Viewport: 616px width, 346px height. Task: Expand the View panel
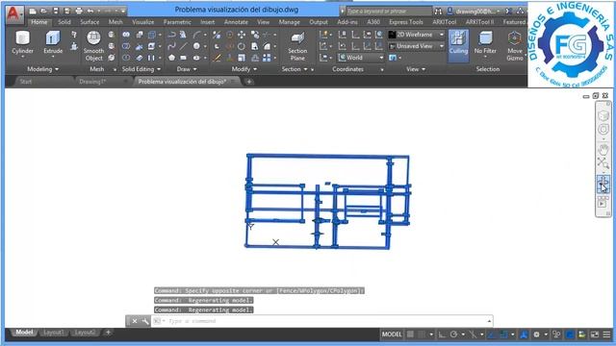pyautogui.click(x=416, y=69)
